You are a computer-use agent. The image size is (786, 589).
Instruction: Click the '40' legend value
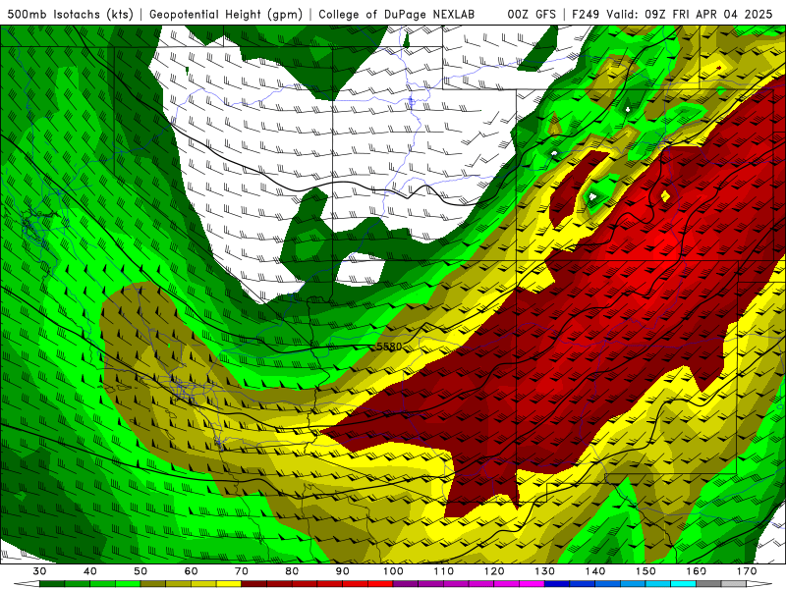90,571
